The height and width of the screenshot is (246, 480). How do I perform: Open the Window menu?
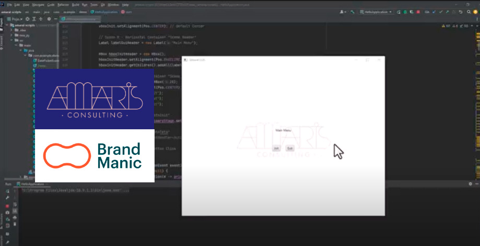coord(113,5)
